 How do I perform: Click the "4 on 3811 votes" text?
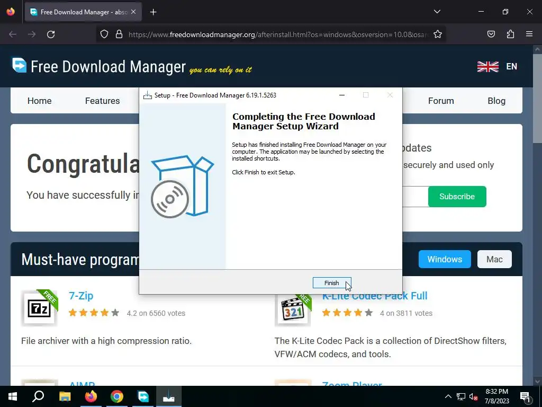point(406,313)
